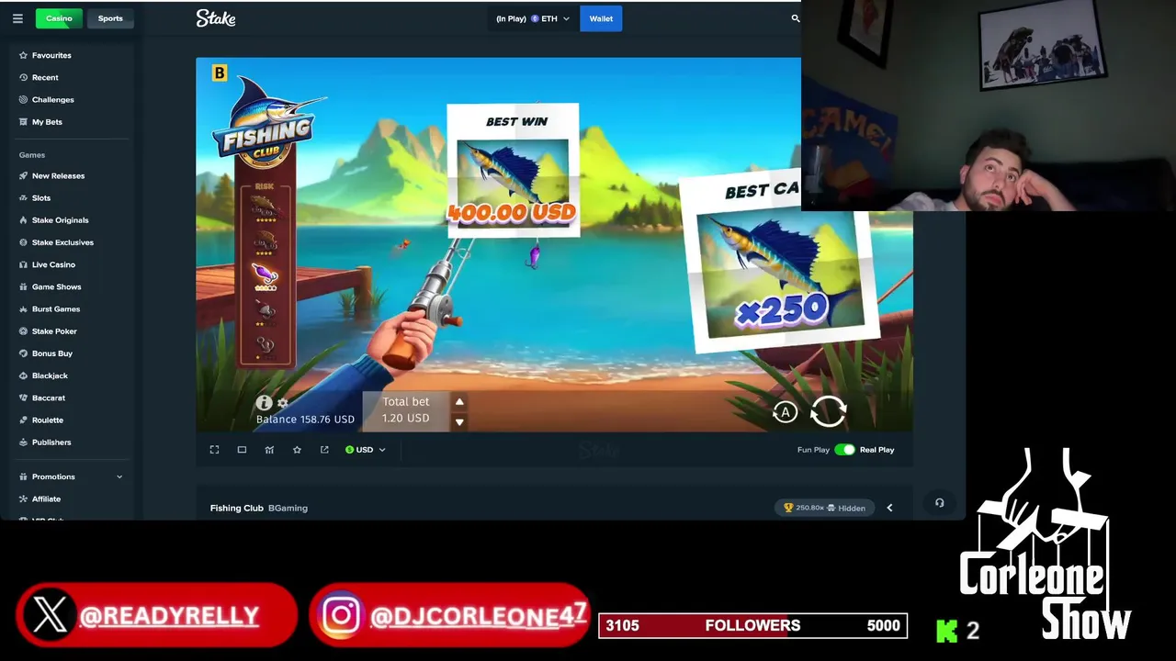Click the Wallet button
The image size is (1176, 661).
[601, 18]
